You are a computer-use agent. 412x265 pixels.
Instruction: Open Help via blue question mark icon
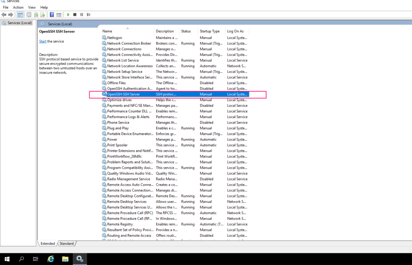click(x=52, y=14)
